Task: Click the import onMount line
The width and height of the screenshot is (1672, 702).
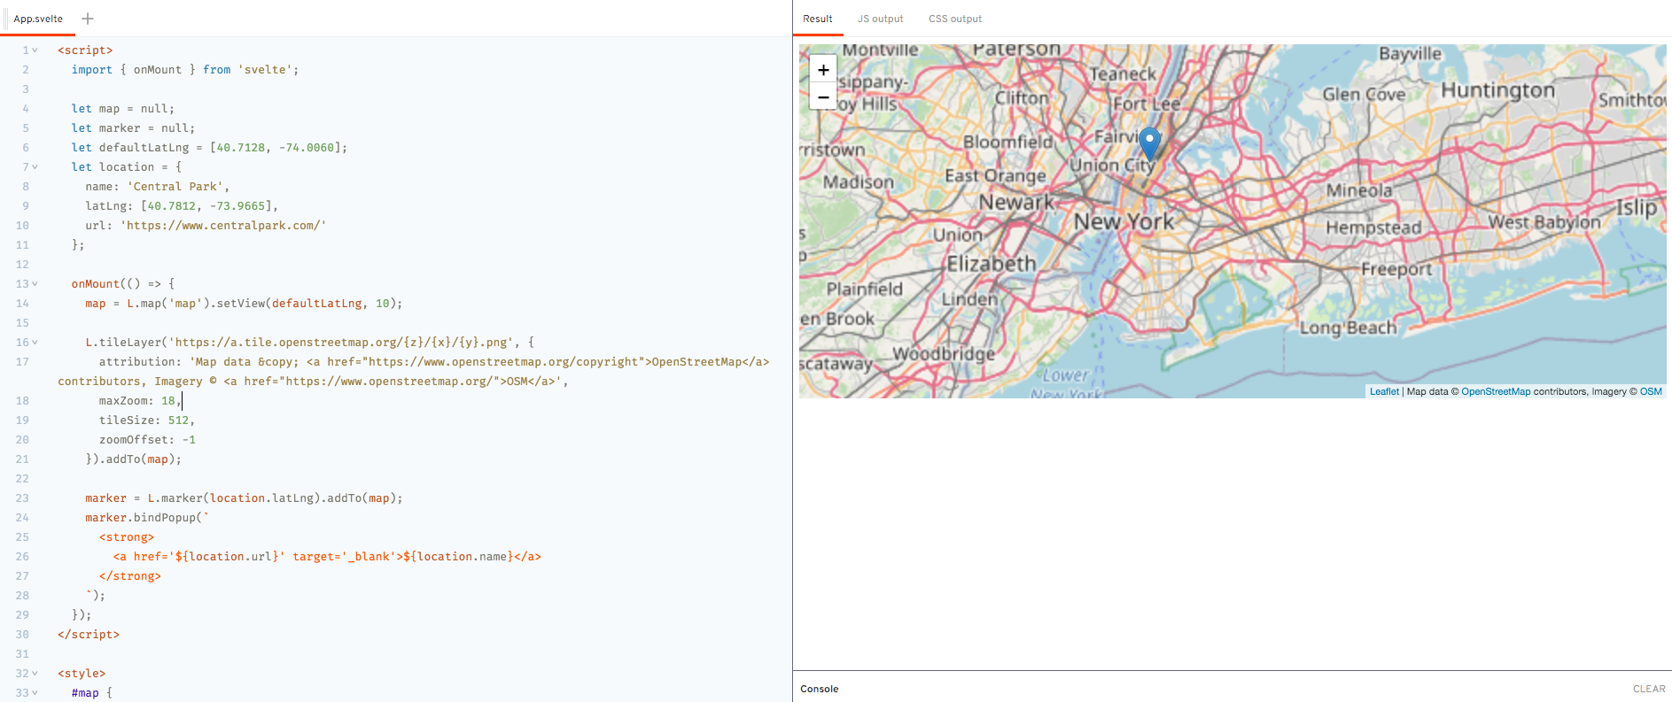Action: (185, 70)
